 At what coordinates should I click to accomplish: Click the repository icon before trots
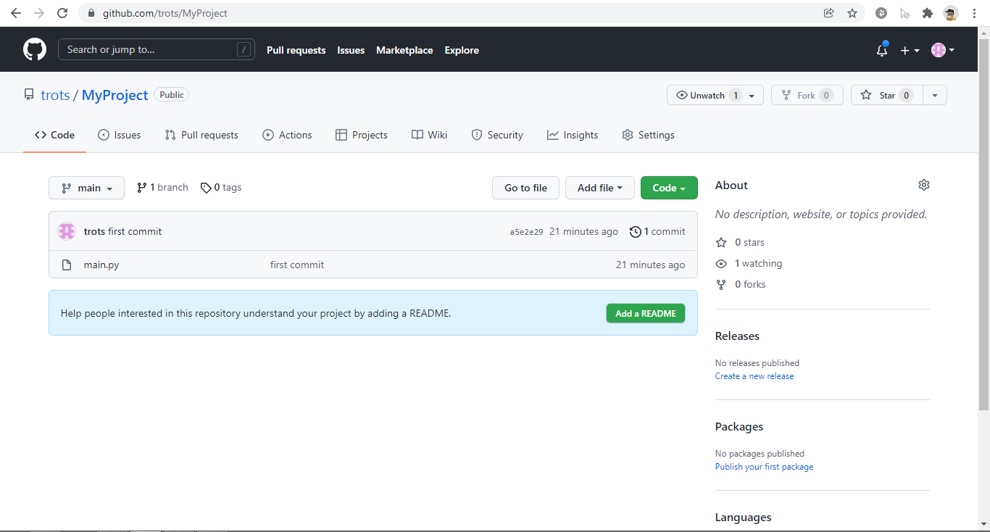tap(29, 95)
